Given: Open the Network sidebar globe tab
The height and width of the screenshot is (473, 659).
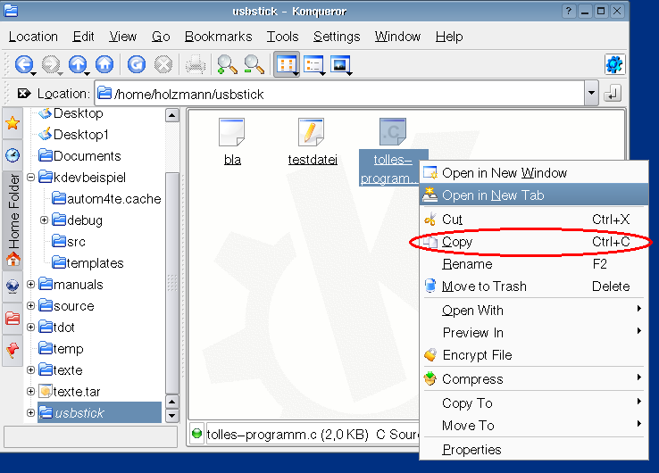Looking at the screenshot, I should pos(13,286).
